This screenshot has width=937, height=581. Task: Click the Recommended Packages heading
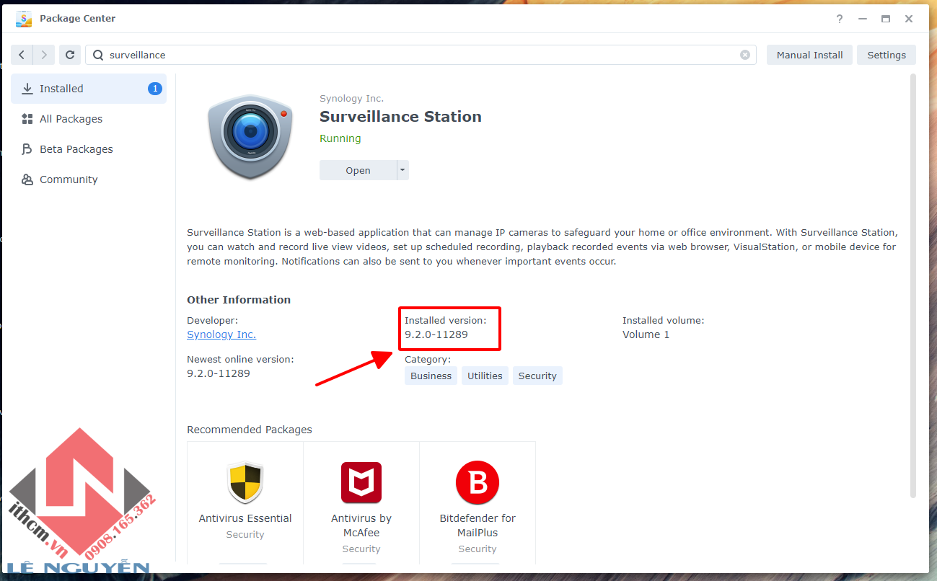pos(250,430)
